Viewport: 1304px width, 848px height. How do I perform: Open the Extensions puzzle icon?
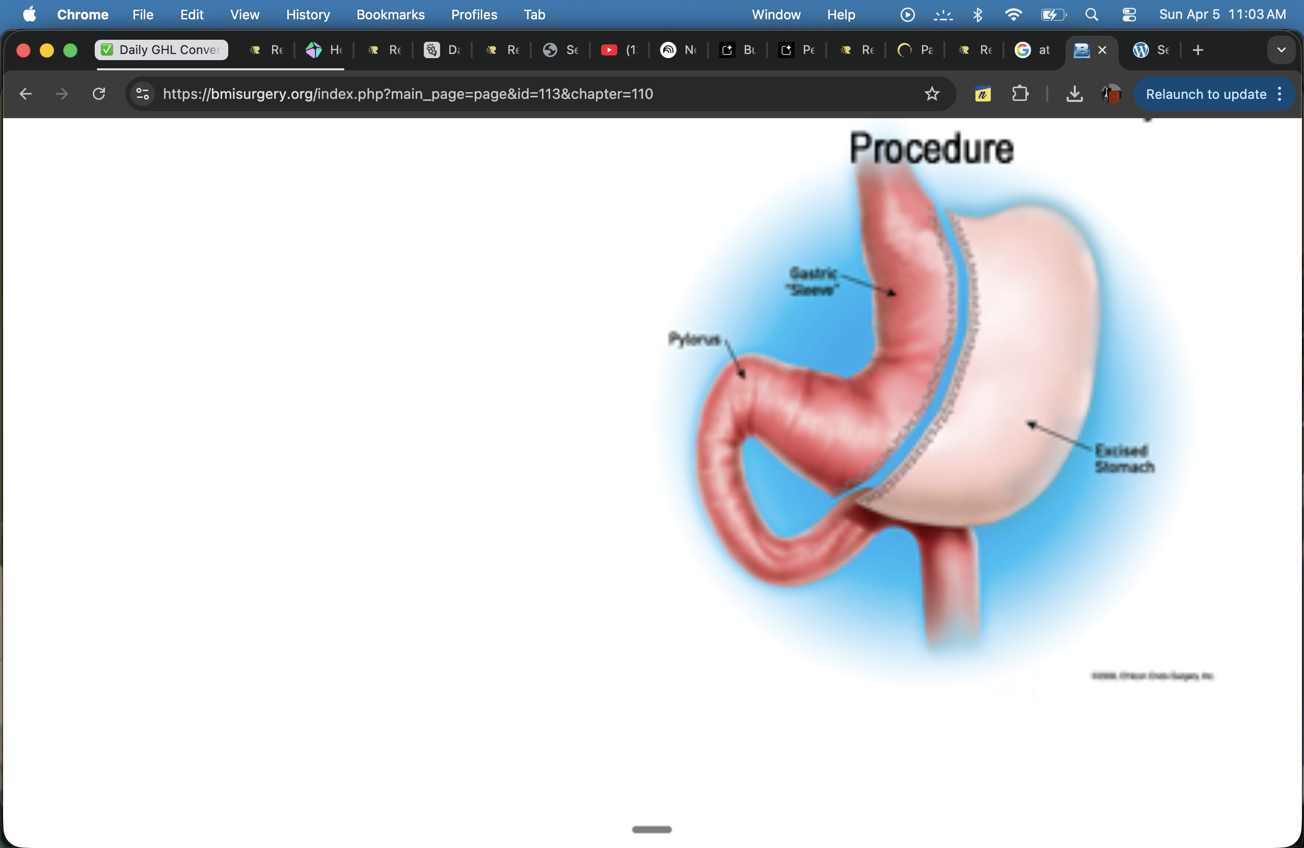[x=1020, y=94]
